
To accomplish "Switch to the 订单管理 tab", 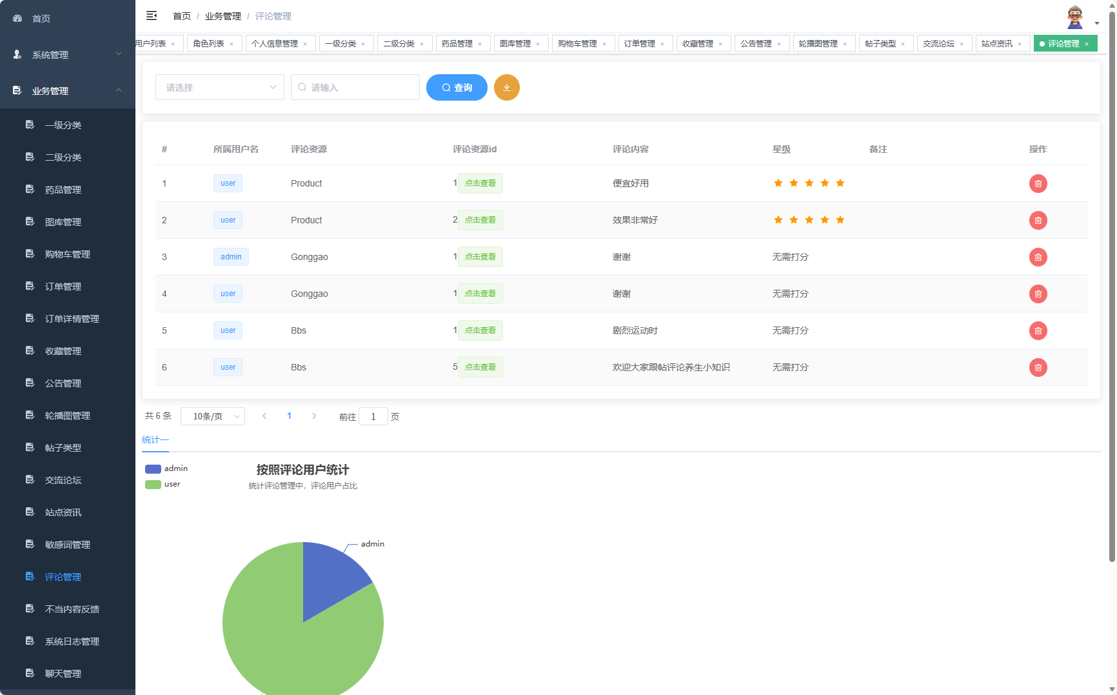I will [x=639, y=44].
